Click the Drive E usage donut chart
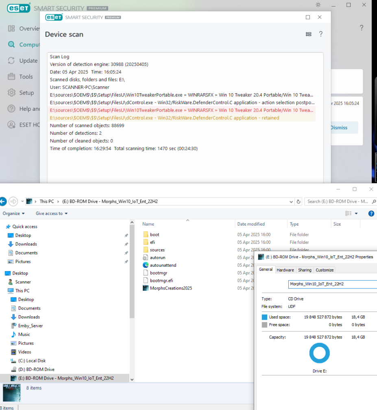377x410 pixels. (319, 353)
